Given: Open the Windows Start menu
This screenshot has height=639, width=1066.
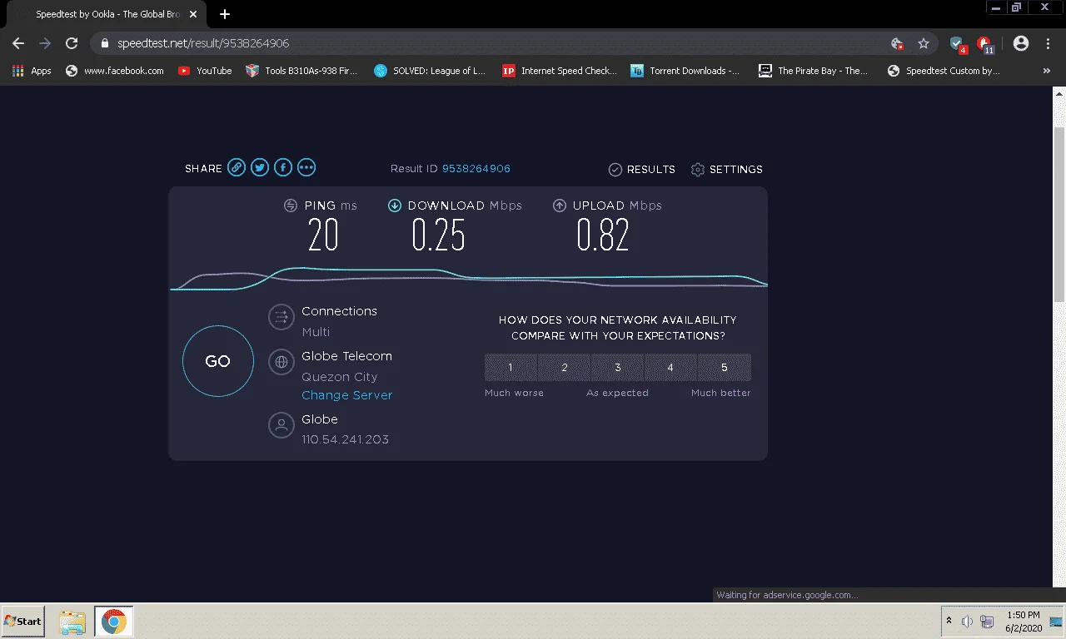Looking at the screenshot, I should pos(23,622).
